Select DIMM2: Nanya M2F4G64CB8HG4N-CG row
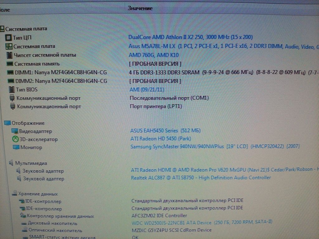This screenshot has width=319, height=239. [61, 81]
